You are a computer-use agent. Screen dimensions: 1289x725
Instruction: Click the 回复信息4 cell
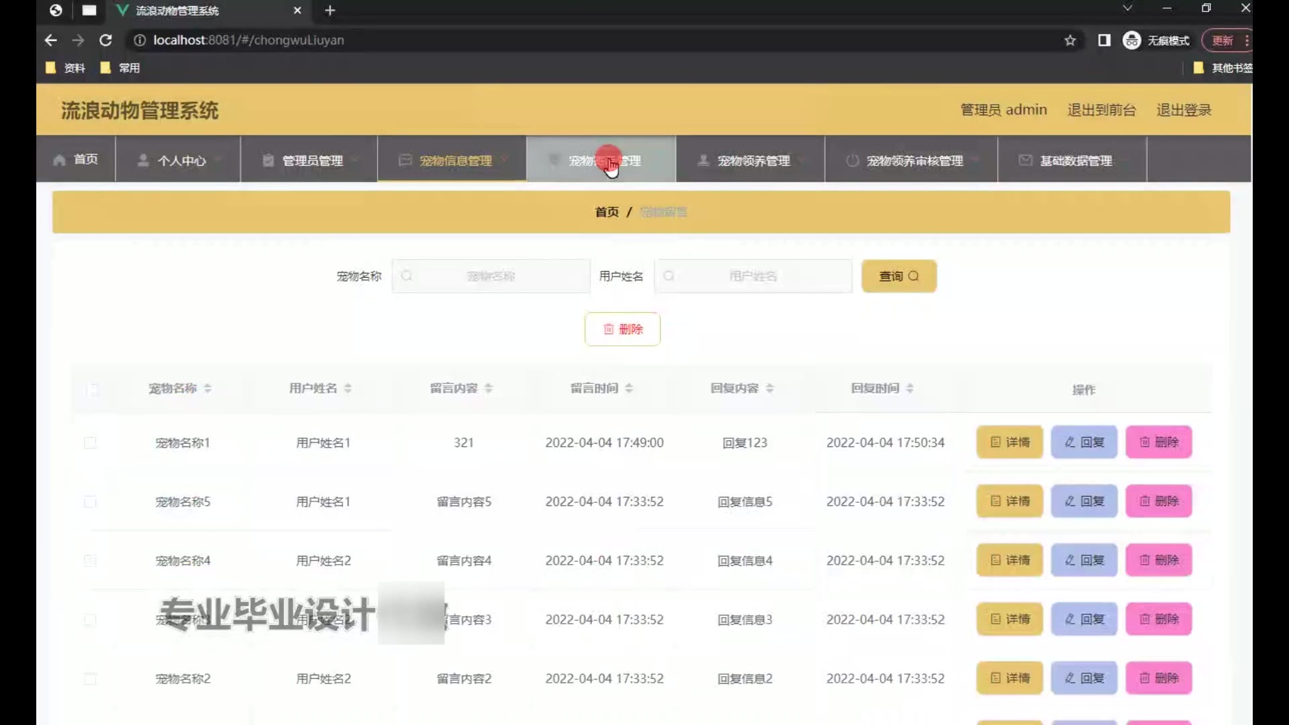(x=745, y=561)
